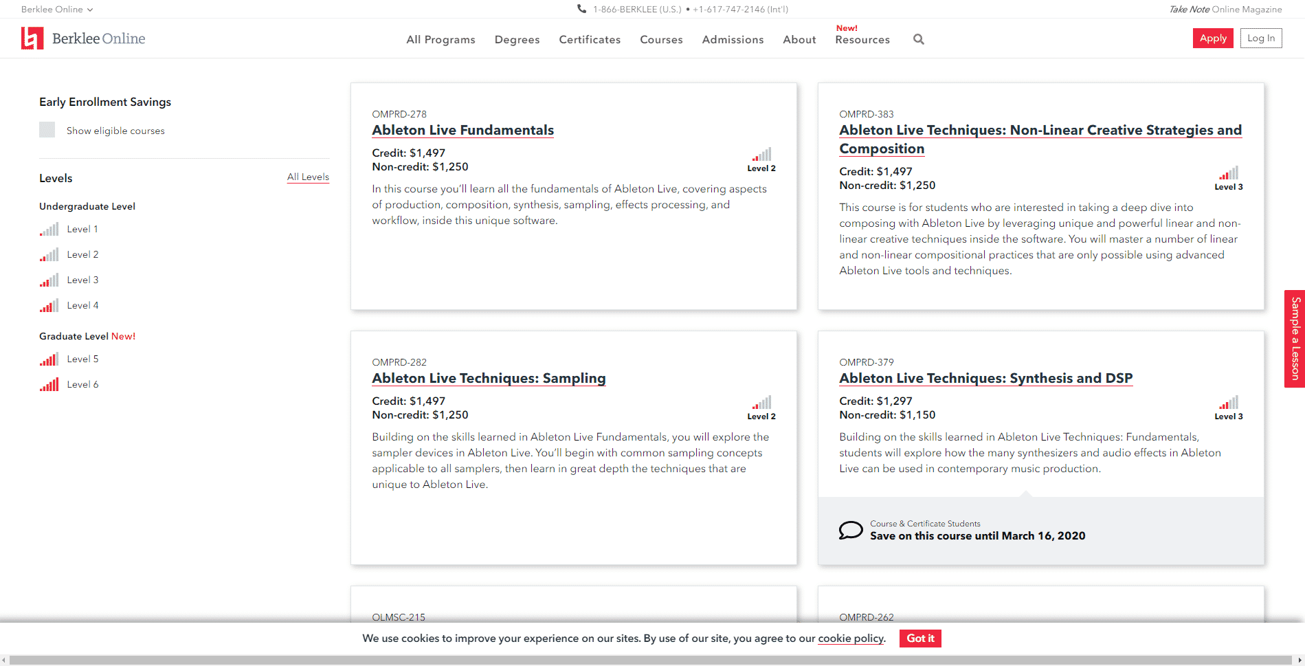Image resolution: width=1305 pixels, height=666 pixels.
Task: Select the Level 6 bars icon
Action: (49, 385)
